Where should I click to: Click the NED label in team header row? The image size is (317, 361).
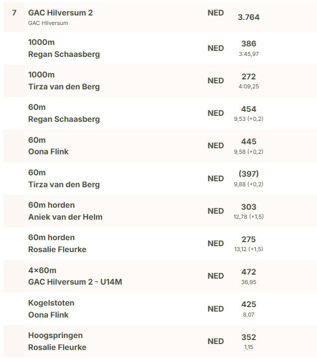[215, 13]
